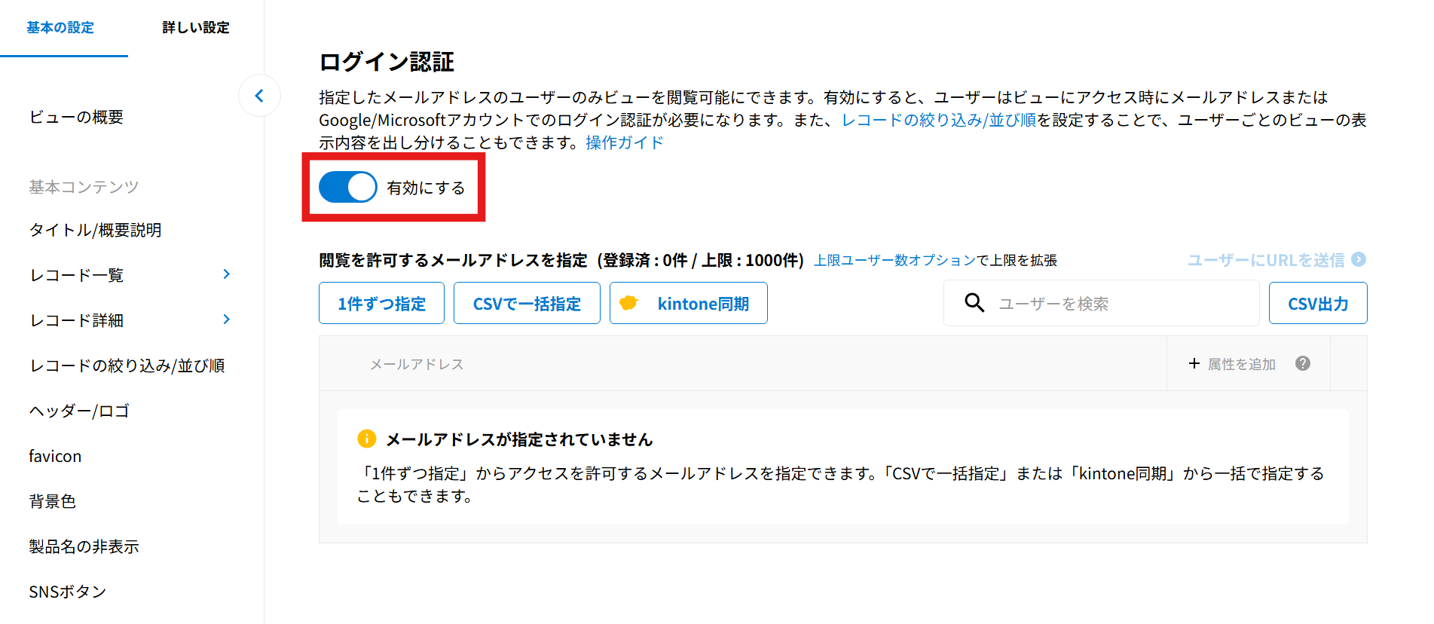Viewport: 1434px width, 624px height.
Task: Open ビューの概要 in the sidebar
Action: click(76, 117)
